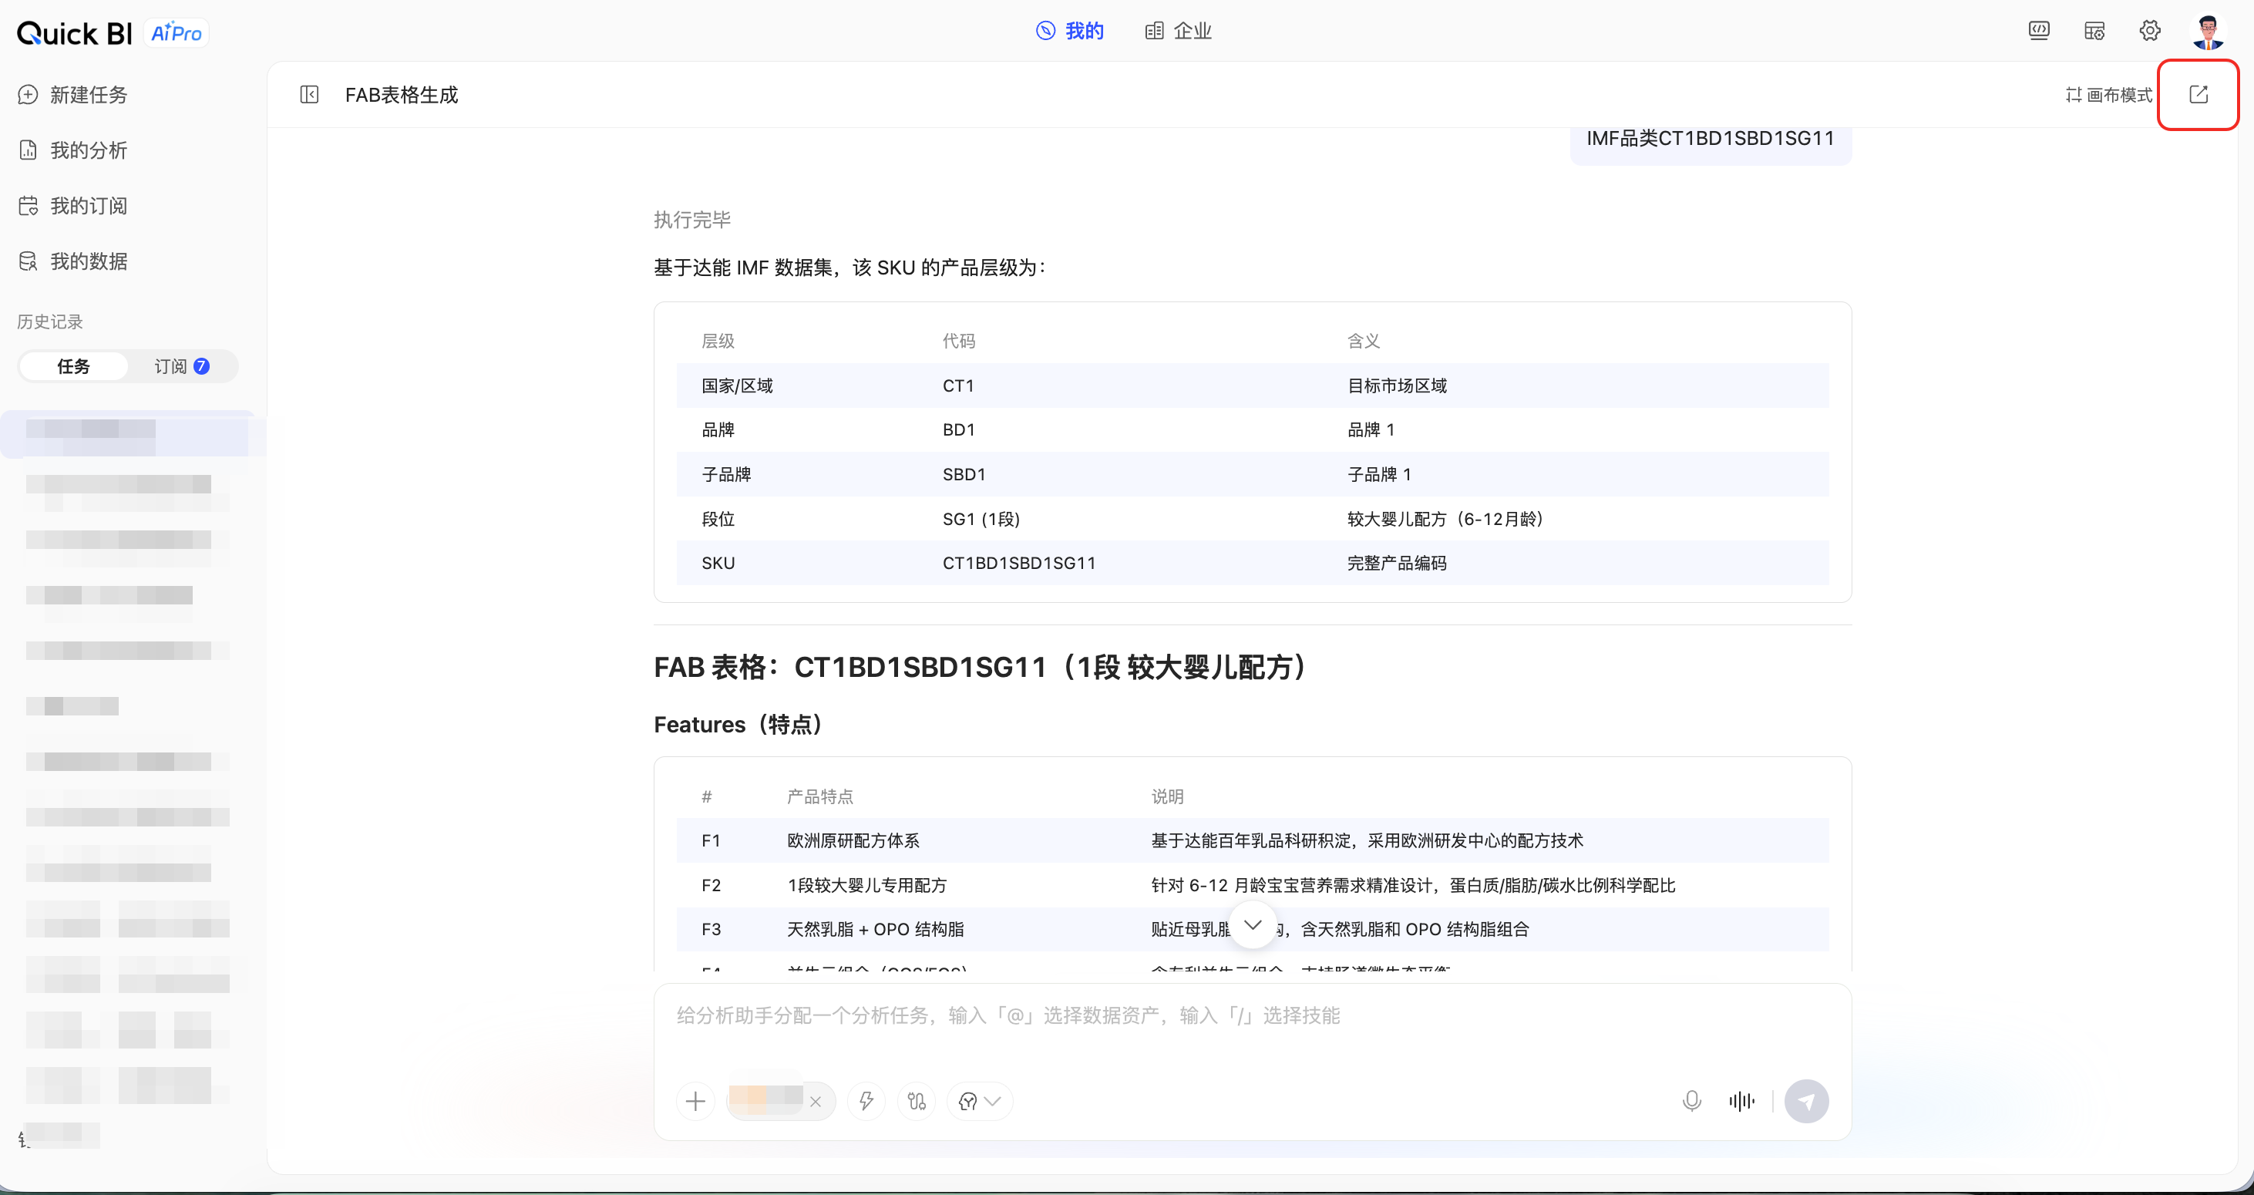Viewport: 2254px width, 1195px height.
Task: Click the 品牌 1 meaning cell
Action: tap(1371, 429)
